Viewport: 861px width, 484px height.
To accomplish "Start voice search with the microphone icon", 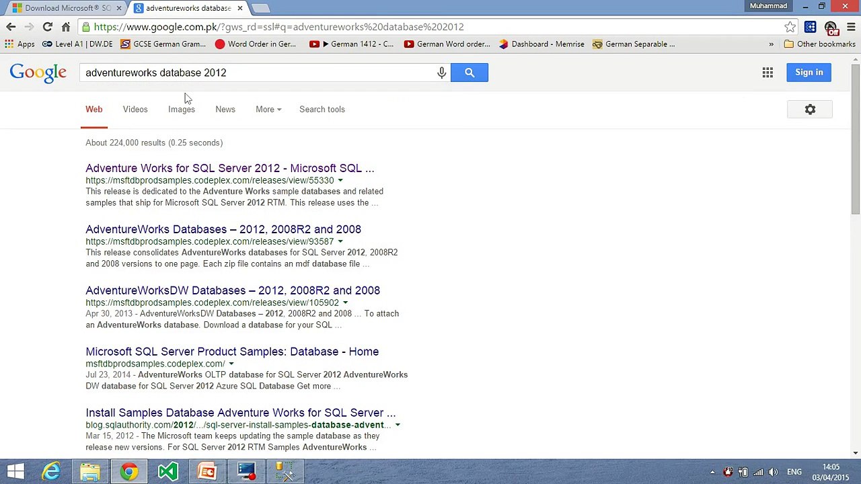I will [441, 73].
